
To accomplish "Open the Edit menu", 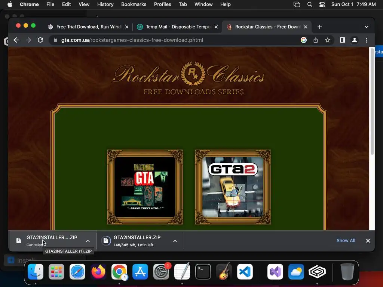I will 66,4.
